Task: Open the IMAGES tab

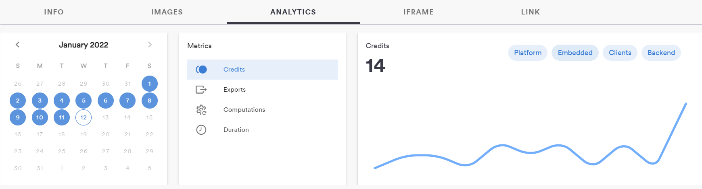Action: [x=167, y=12]
